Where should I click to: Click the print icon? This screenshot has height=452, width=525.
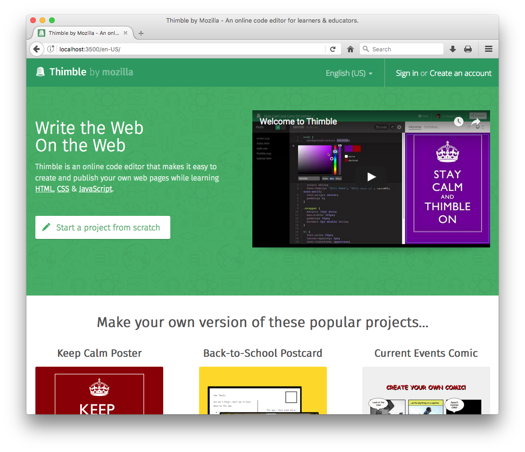467,49
